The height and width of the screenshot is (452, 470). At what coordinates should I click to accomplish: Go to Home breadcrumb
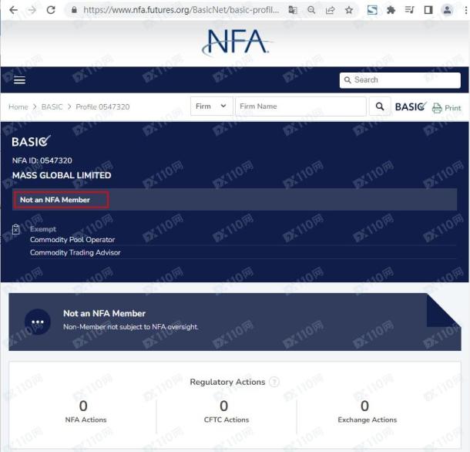point(18,107)
